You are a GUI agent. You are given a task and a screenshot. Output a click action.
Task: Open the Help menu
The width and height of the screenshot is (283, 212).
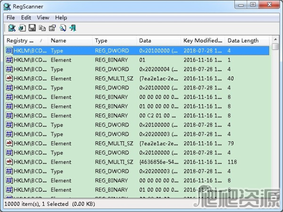pos(61,18)
